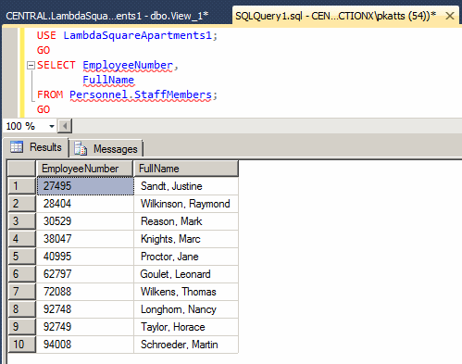The width and height of the screenshot is (462, 364).
Task: Select the FullName column header
Action: point(186,169)
